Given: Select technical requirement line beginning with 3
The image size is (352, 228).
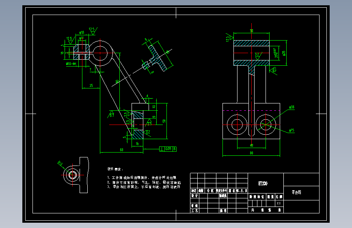Looking at the screenshot, I should (144, 187).
